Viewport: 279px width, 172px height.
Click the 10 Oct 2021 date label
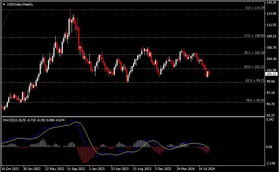(x=10, y=169)
